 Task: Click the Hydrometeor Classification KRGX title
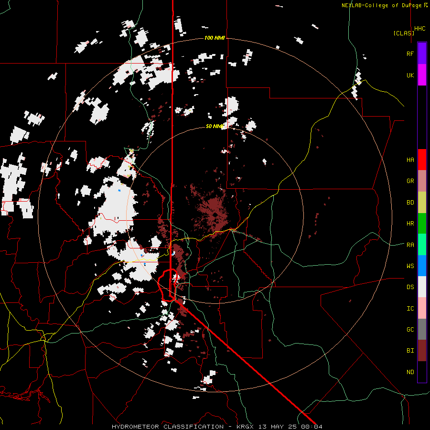pos(216,427)
